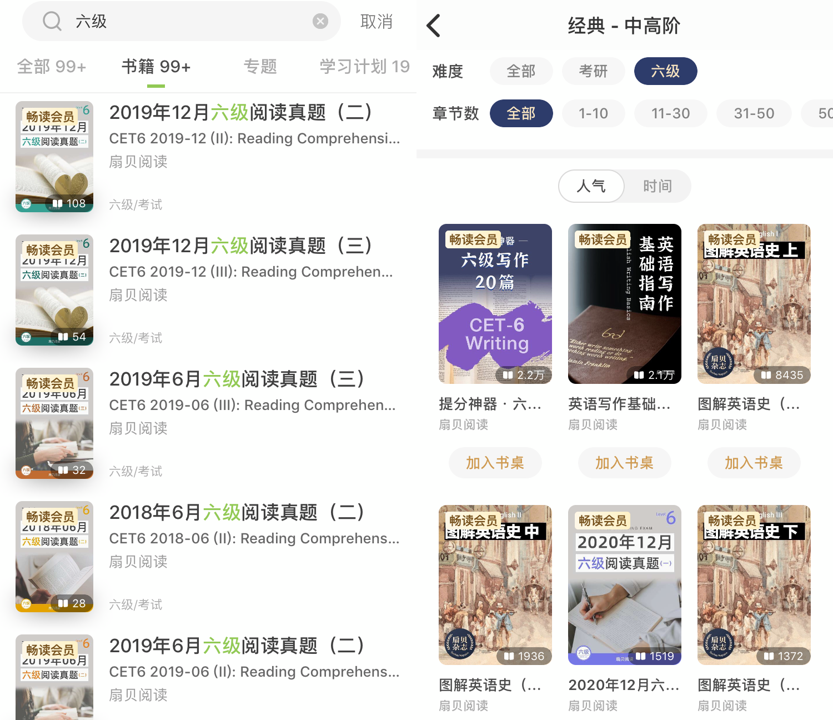The image size is (833, 720).
Task: Open the 英语写作基础指南 book cover
Action: coord(625,304)
